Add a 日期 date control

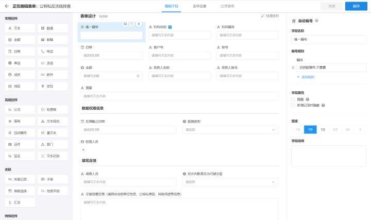click(x=20, y=52)
